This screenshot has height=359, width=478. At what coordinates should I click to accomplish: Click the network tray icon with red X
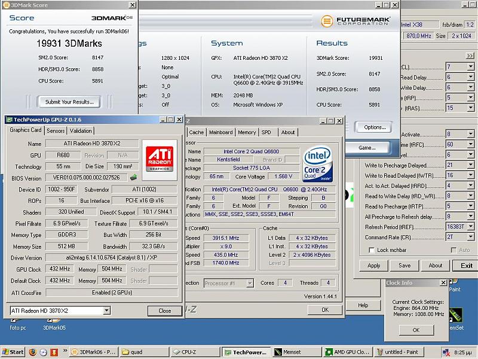coord(446,352)
